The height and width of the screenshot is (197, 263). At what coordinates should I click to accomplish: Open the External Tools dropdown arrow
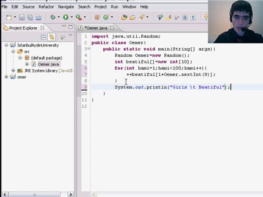point(85,17)
